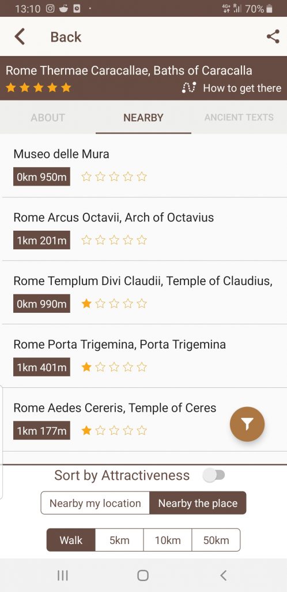Screen dimensions: 287x592
Task: Open Rome Arcus Octavii list entry
Action: tap(143, 229)
